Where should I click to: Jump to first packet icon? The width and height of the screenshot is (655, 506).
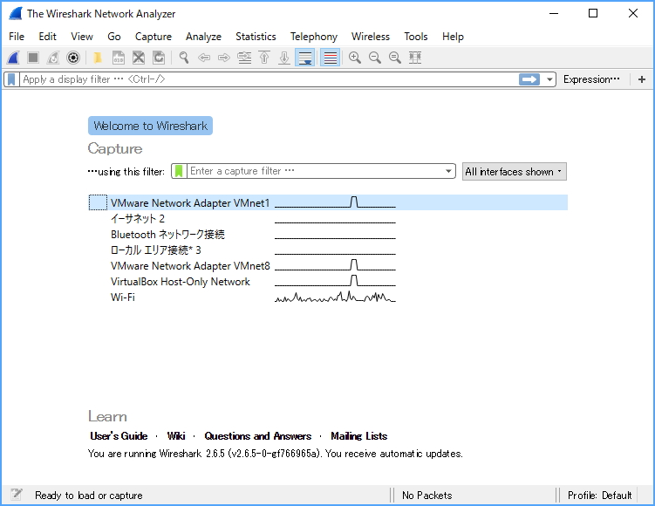click(x=264, y=58)
